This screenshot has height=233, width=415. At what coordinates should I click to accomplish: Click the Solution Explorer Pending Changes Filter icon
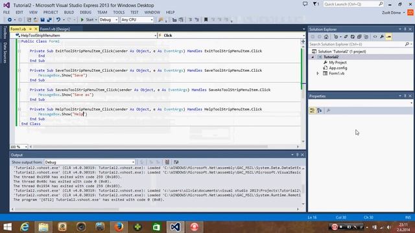coord(336,37)
